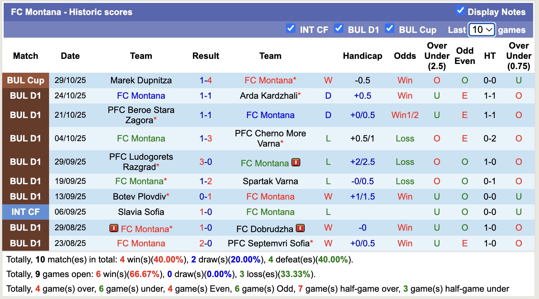Screen dimensions: 539x299
Task: Toggle the Display Notes checkbox
Action: (x=460, y=11)
